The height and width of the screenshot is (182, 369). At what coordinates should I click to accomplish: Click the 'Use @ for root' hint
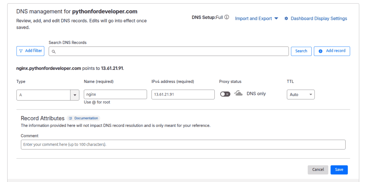[97, 102]
